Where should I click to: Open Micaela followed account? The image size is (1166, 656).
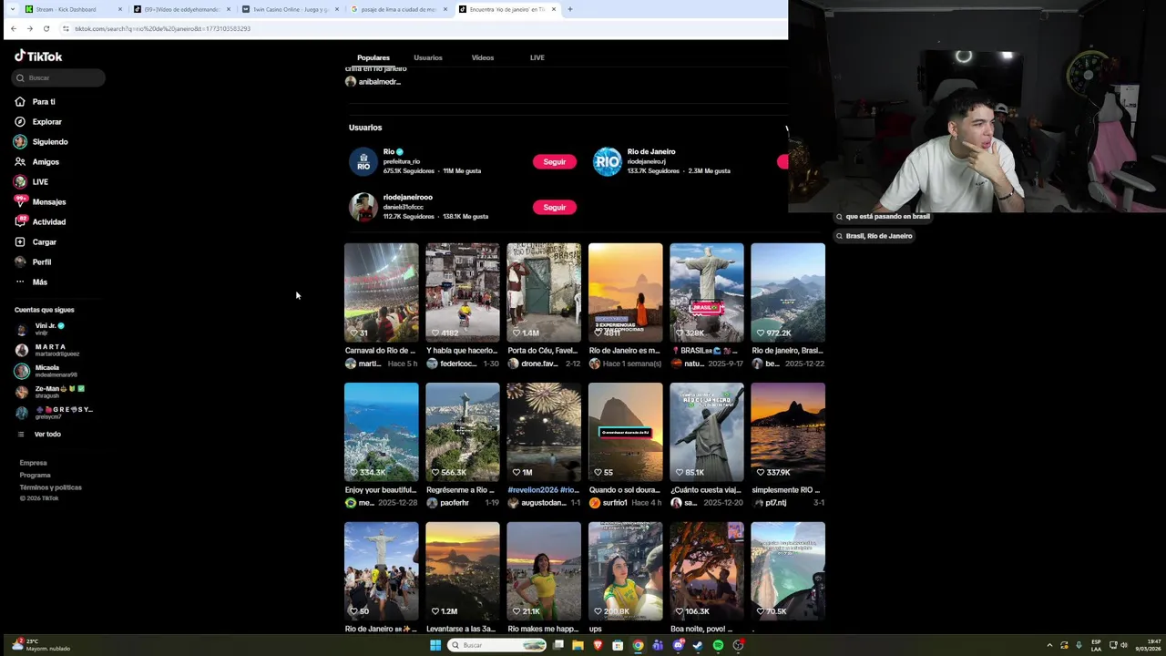click(46, 371)
